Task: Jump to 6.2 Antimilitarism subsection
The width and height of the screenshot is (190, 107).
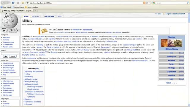Action: click(x=33, y=89)
